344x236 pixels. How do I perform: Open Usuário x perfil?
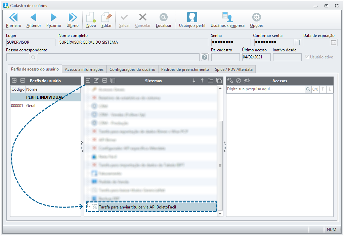coord(192,20)
